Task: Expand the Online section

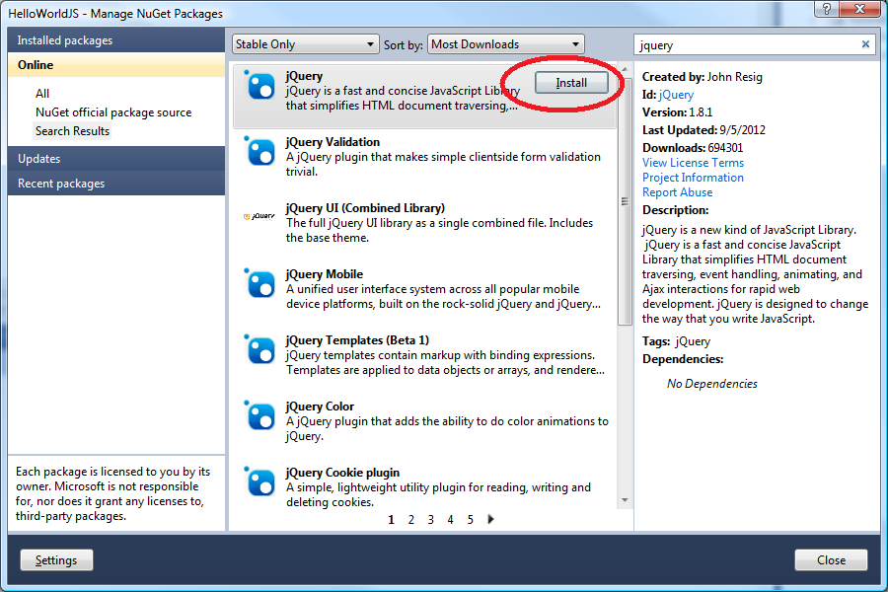Action: click(116, 64)
